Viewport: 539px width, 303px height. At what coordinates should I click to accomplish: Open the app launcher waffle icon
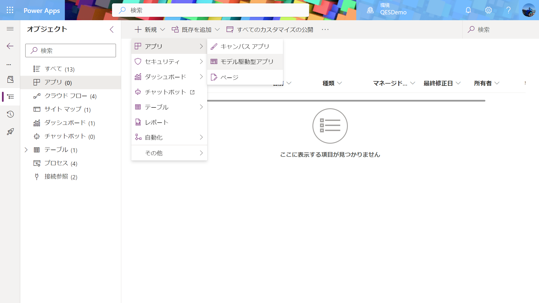[10, 10]
